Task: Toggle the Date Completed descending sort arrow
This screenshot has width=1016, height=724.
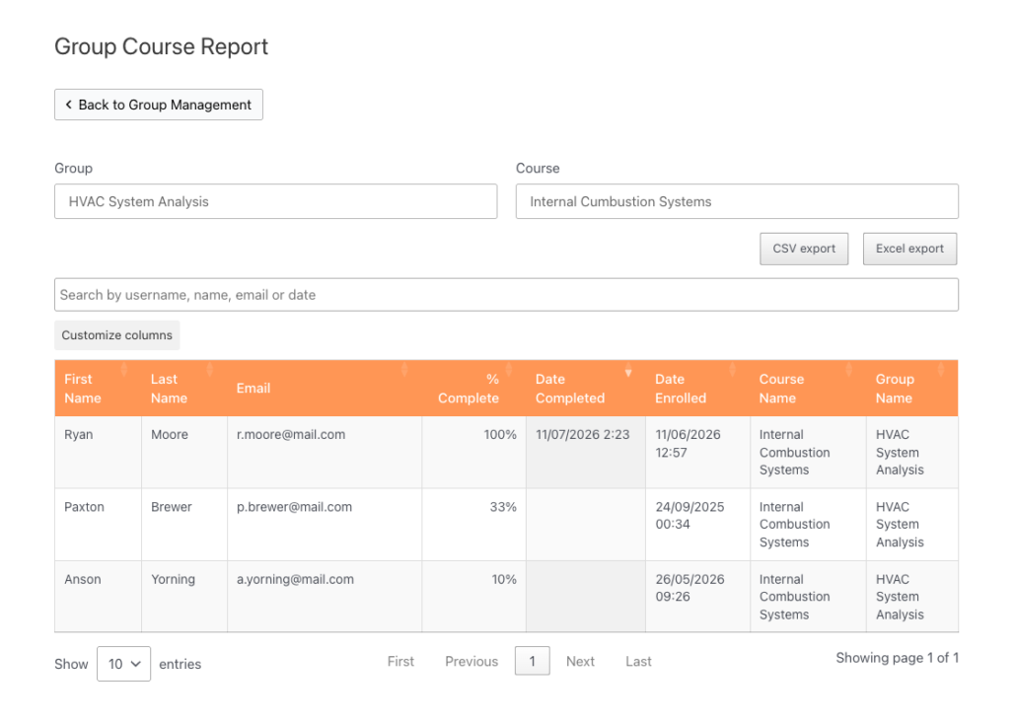Action: pos(628,372)
